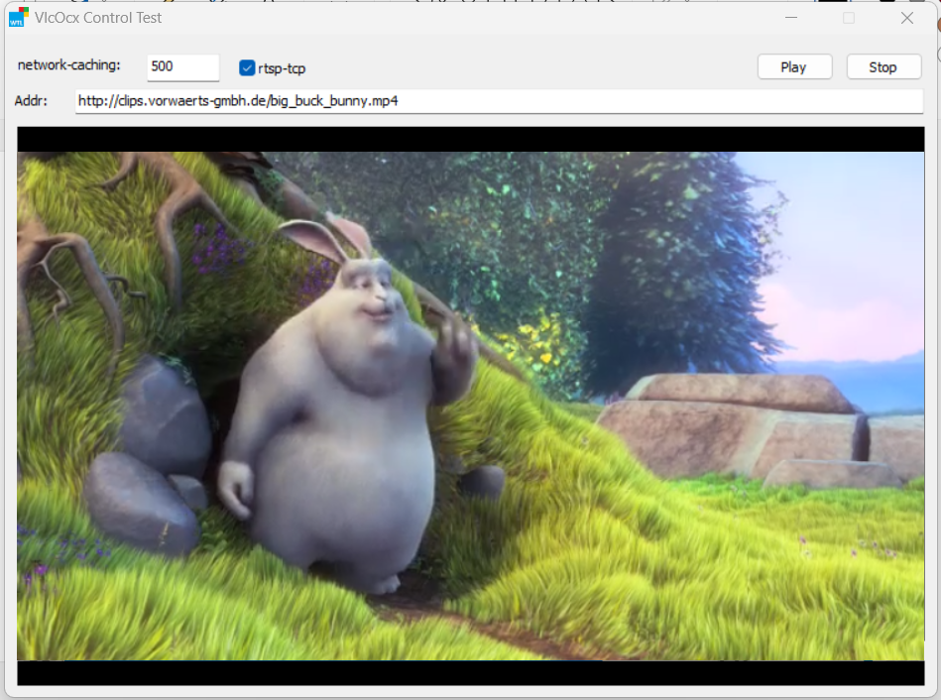Minimize the VlcOcx Control Test window
This screenshot has width=941, height=700.
click(791, 18)
